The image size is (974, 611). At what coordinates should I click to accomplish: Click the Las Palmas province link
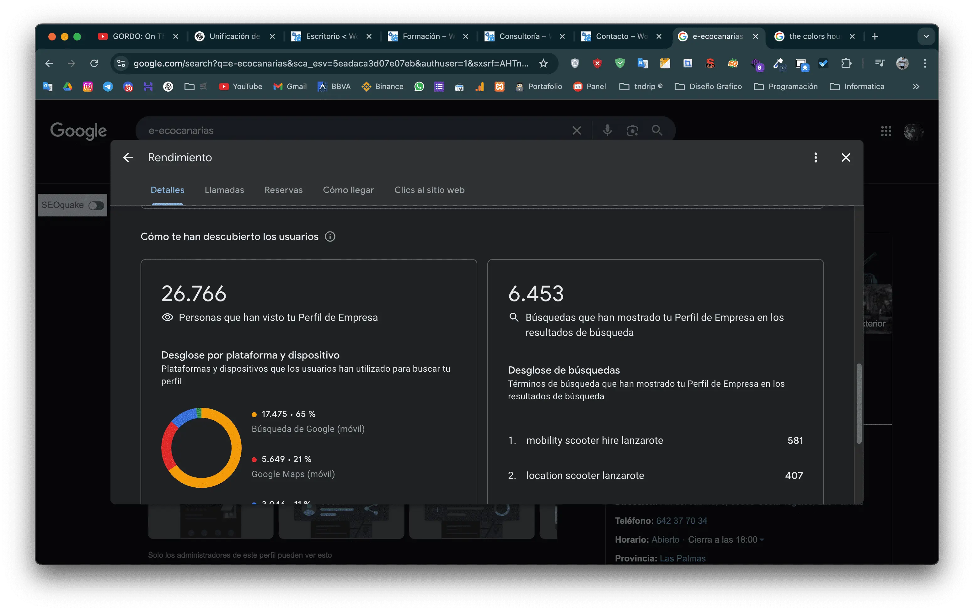pyautogui.click(x=682, y=559)
